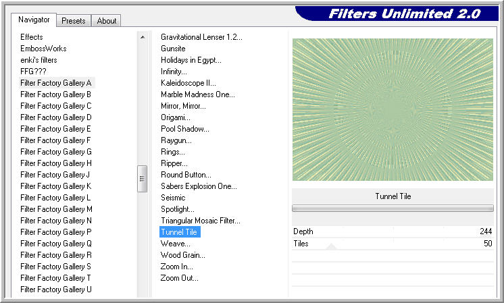Switch to the Navigator tab

point(34,20)
